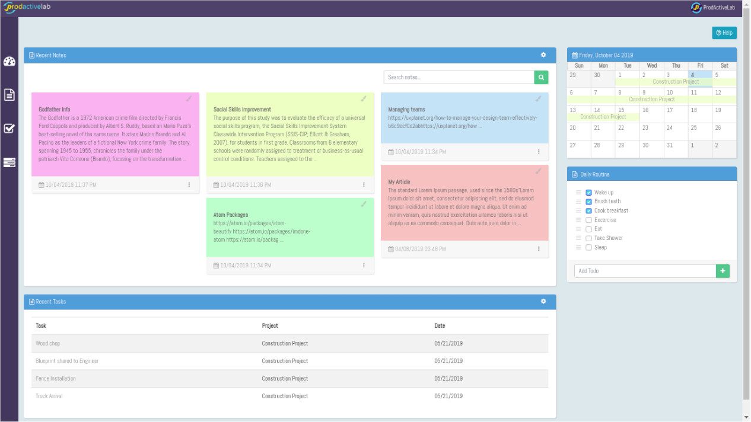The image size is (751, 422).
Task: Uncheck the Wake up routine item
Action: pos(589,193)
